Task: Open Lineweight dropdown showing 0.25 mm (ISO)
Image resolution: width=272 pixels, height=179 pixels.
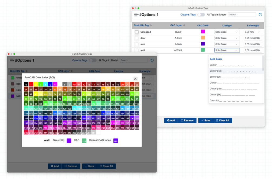Action: point(253,38)
